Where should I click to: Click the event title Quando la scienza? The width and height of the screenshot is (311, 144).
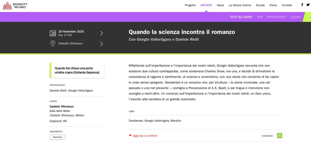pyautogui.click(x=182, y=32)
